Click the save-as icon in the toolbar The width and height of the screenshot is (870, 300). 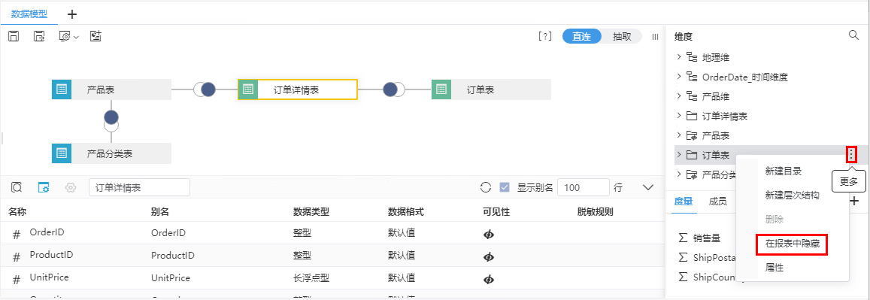pyautogui.click(x=39, y=37)
